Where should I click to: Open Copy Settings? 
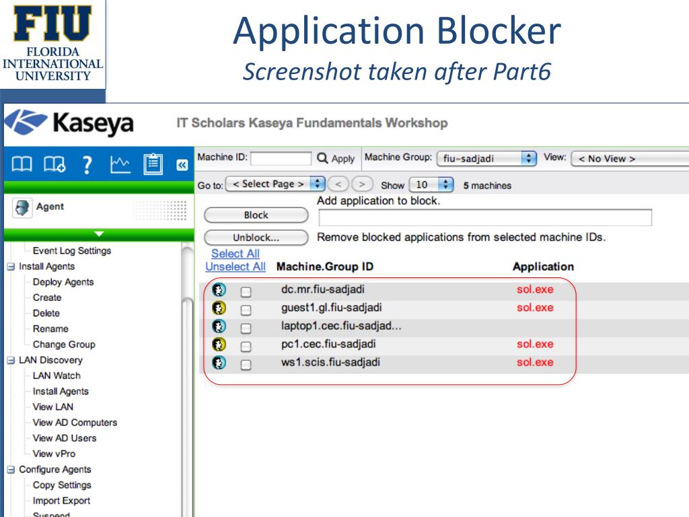pyautogui.click(x=62, y=485)
